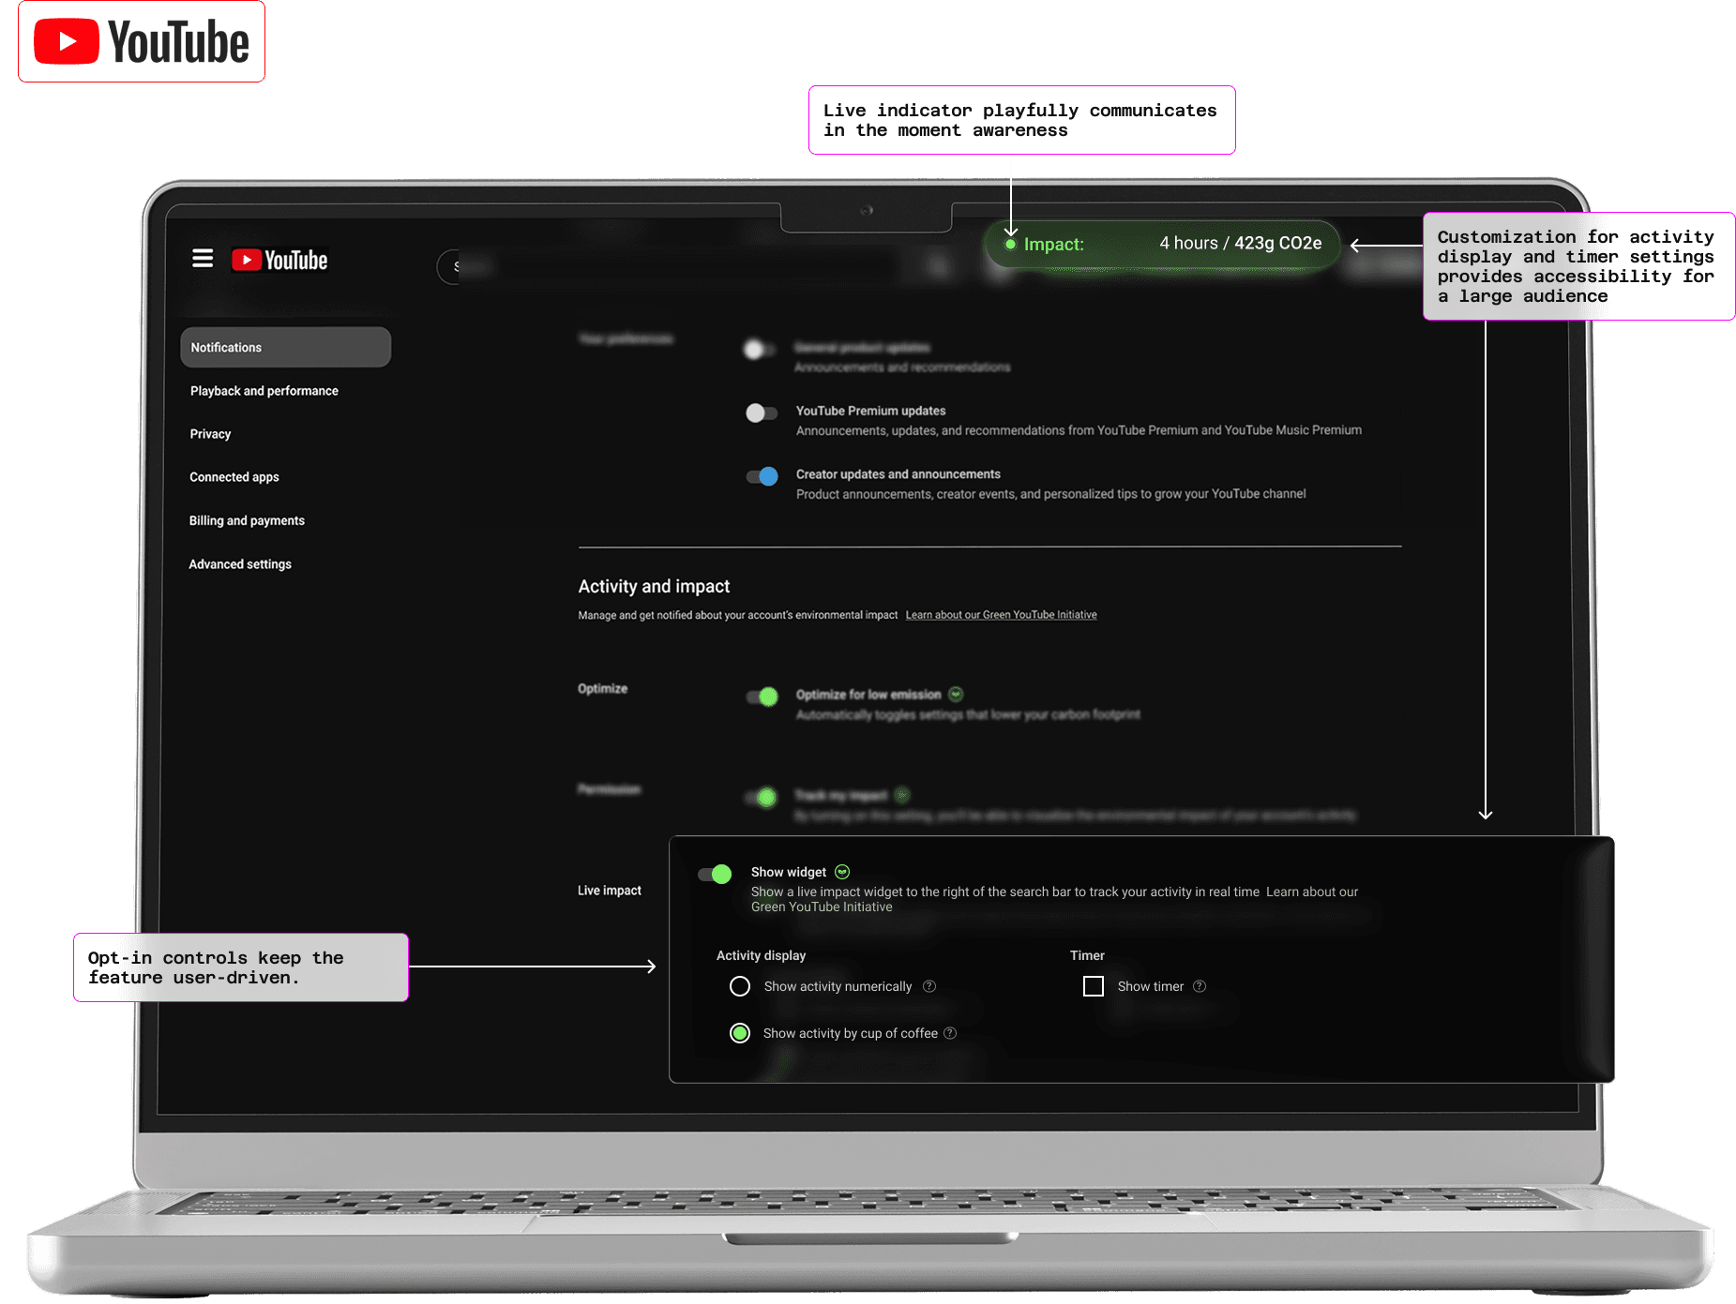Select Show activity numerically radio button
This screenshot has height=1304, width=1736.
point(740,986)
